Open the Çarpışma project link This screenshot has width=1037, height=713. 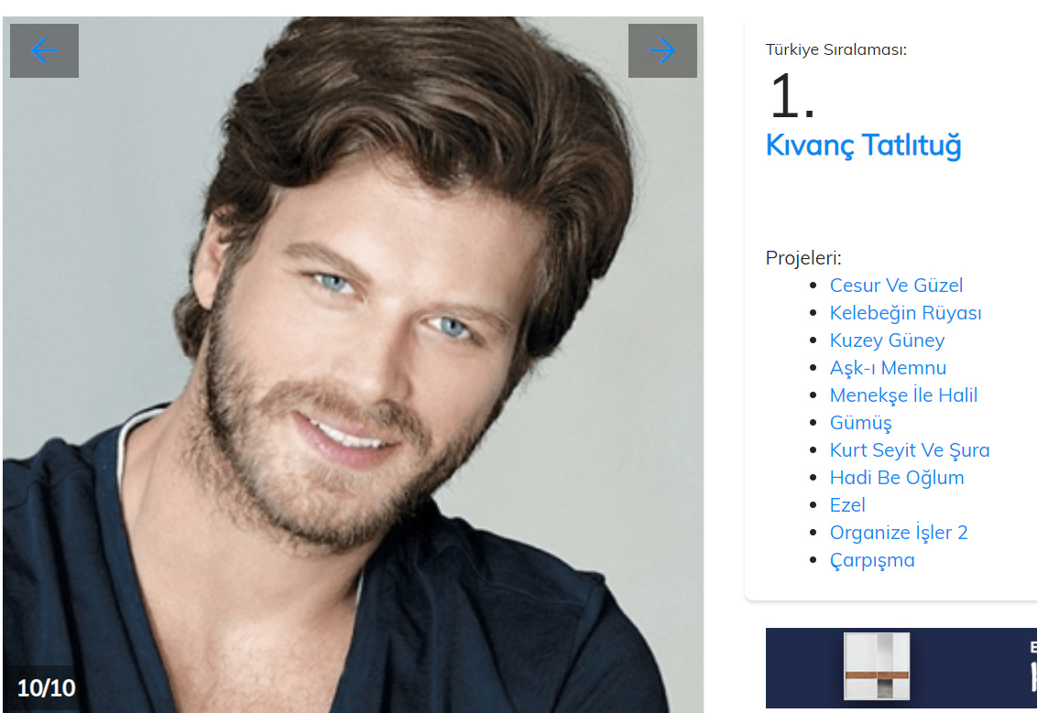(x=872, y=560)
